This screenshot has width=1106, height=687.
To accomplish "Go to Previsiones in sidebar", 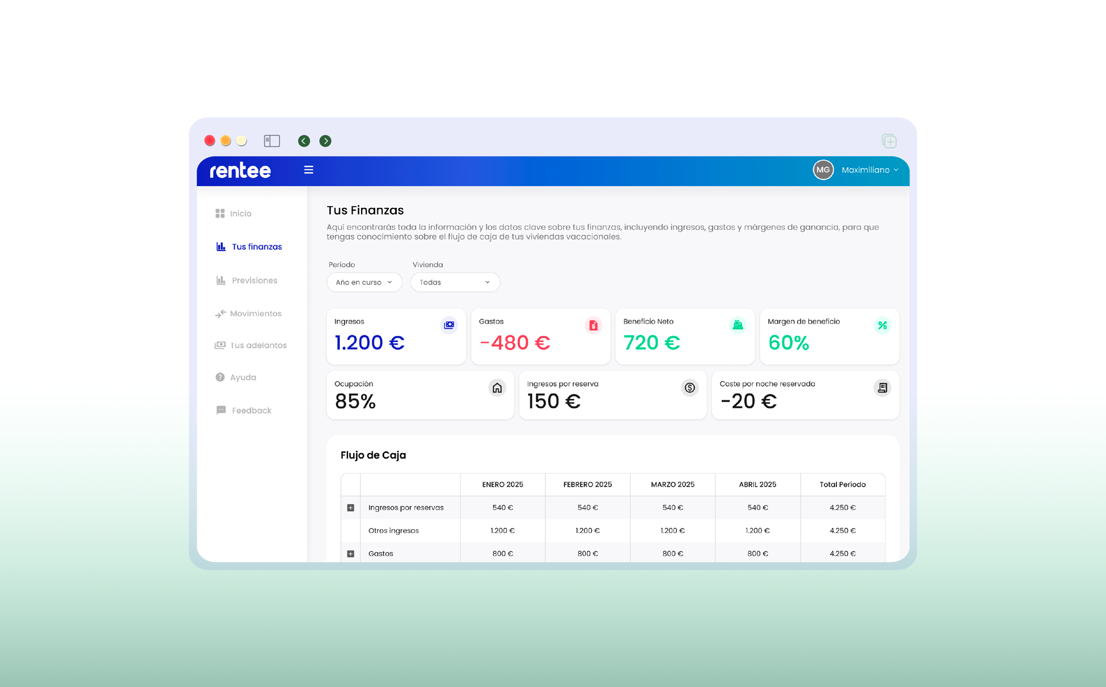I will (x=254, y=280).
